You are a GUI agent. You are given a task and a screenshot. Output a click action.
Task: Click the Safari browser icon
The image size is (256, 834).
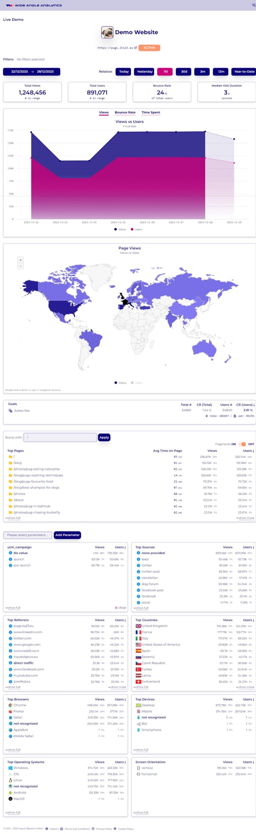point(10,717)
